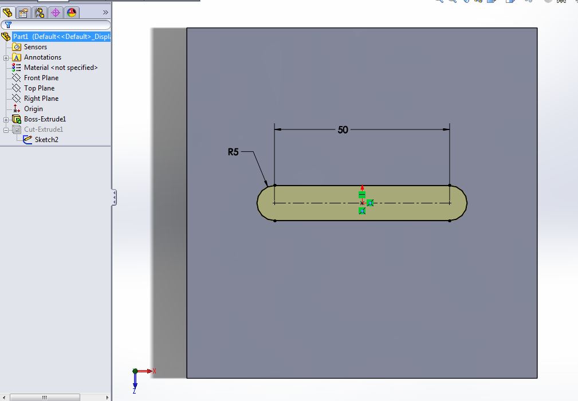Open the DisplayManager color wheel tab
Screen dimensions: 578x401
pos(71,12)
